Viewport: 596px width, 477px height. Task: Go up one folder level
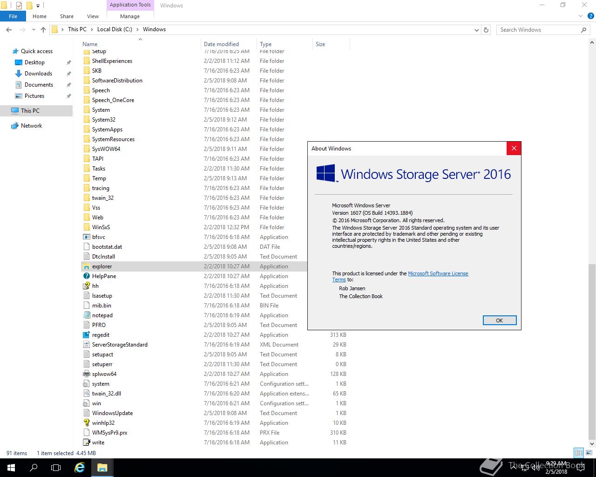pyautogui.click(x=43, y=29)
